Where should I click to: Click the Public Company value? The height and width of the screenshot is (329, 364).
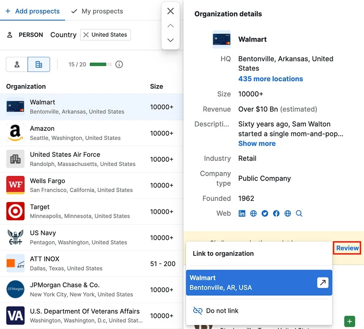(265, 178)
